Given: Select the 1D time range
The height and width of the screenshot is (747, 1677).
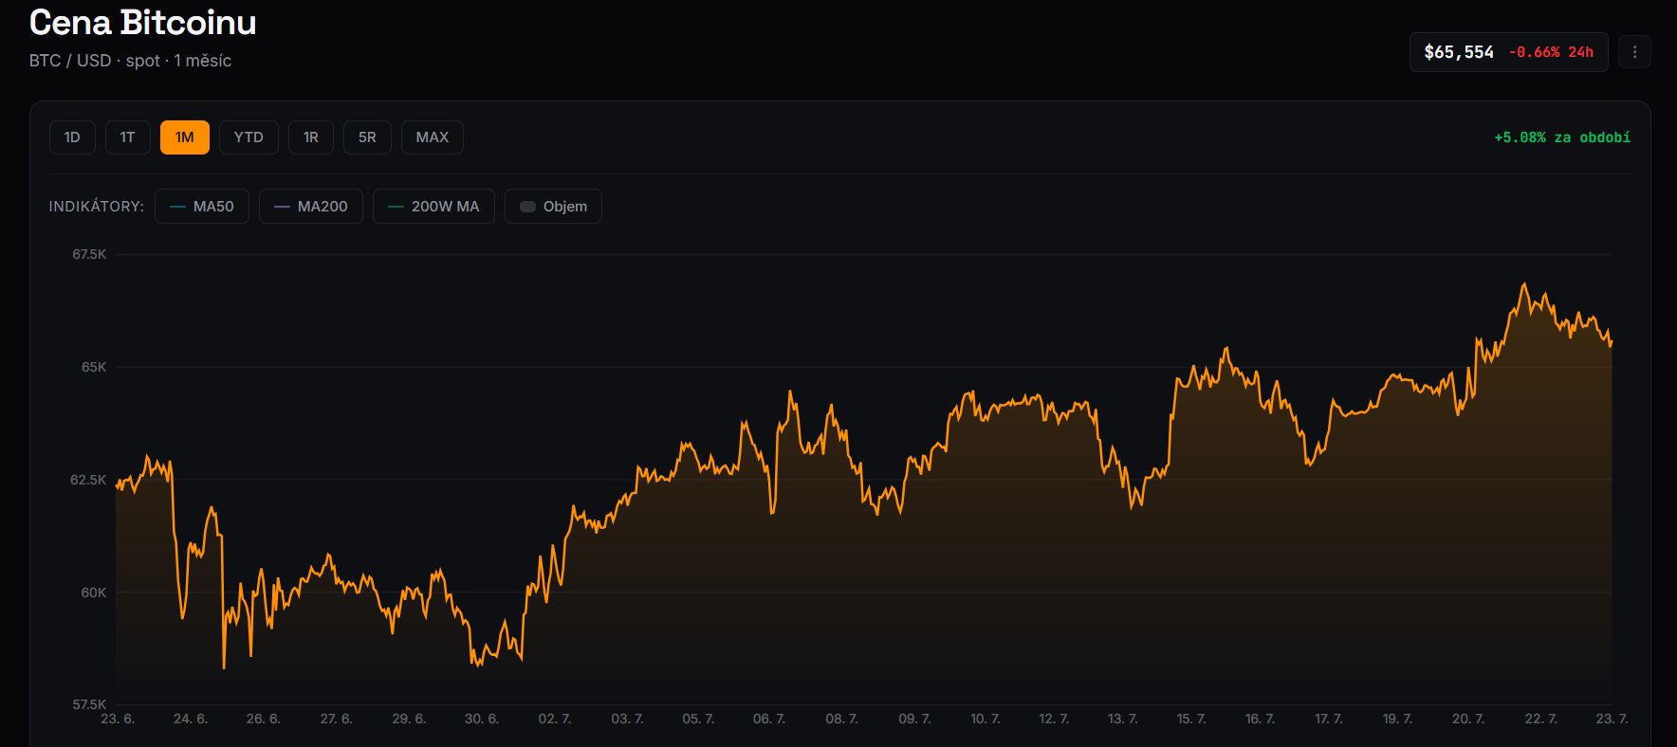Looking at the screenshot, I should click(x=72, y=137).
